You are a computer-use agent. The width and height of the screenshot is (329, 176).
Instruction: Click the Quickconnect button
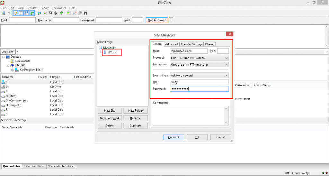157,20
